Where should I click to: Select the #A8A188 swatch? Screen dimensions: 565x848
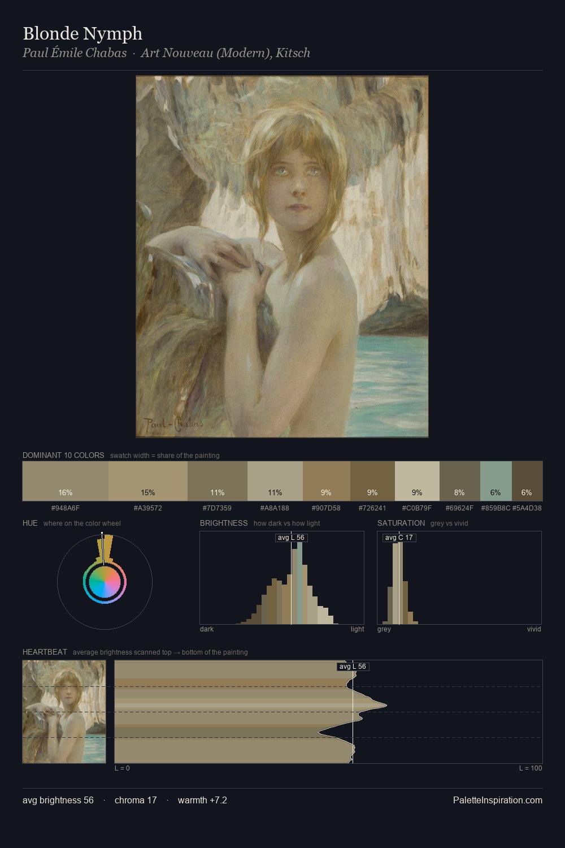(x=275, y=481)
